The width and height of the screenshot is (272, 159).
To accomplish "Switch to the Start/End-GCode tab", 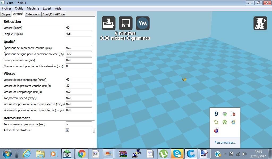I will [54, 14].
